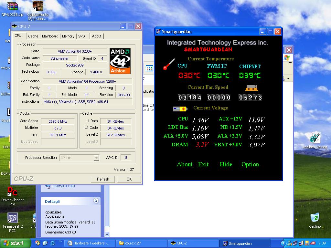
Task: Click the Core Speed value 2590.5 MHz
Action: [x=58, y=121]
